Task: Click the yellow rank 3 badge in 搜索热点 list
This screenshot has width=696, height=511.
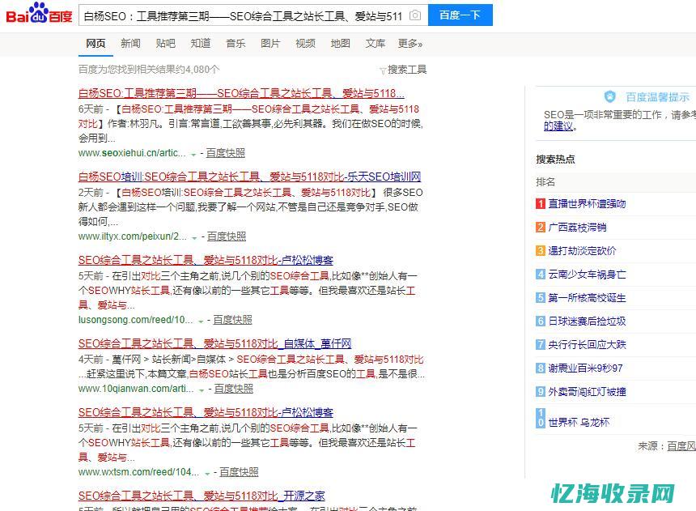Action: (540, 252)
